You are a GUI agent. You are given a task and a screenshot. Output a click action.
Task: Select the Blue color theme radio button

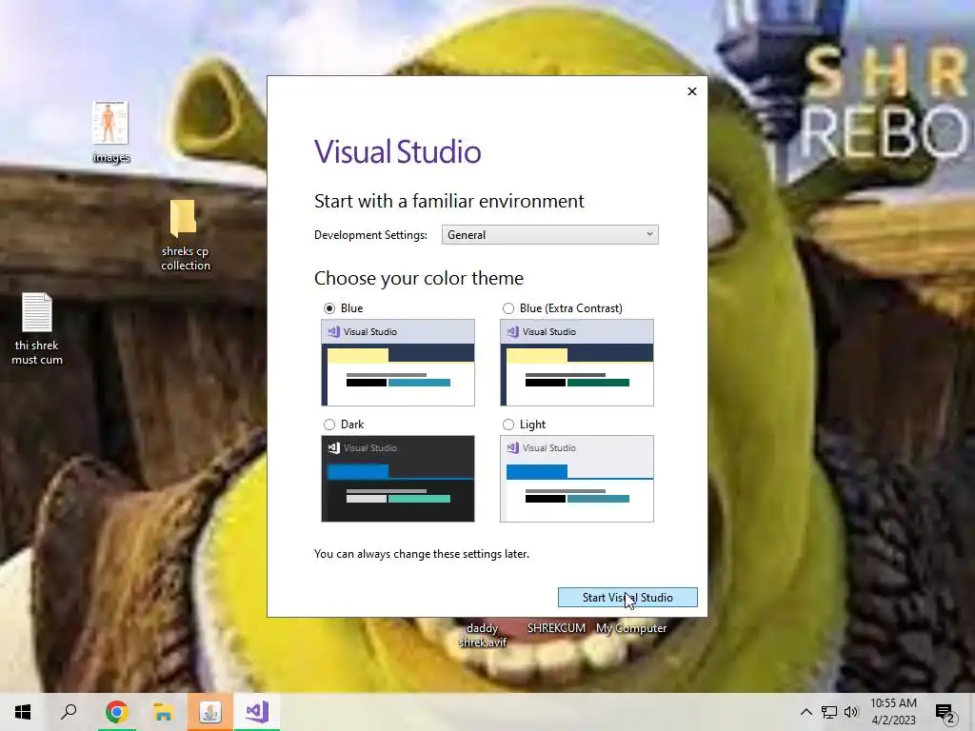(328, 308)
